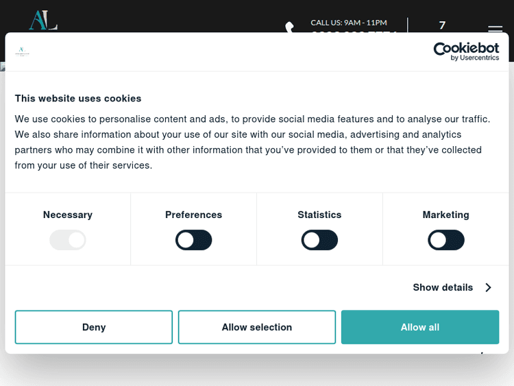This screenshot has height=386, width=514.
Task: Enable the Statistics cookies switch
Action: (x=319, y=240)
